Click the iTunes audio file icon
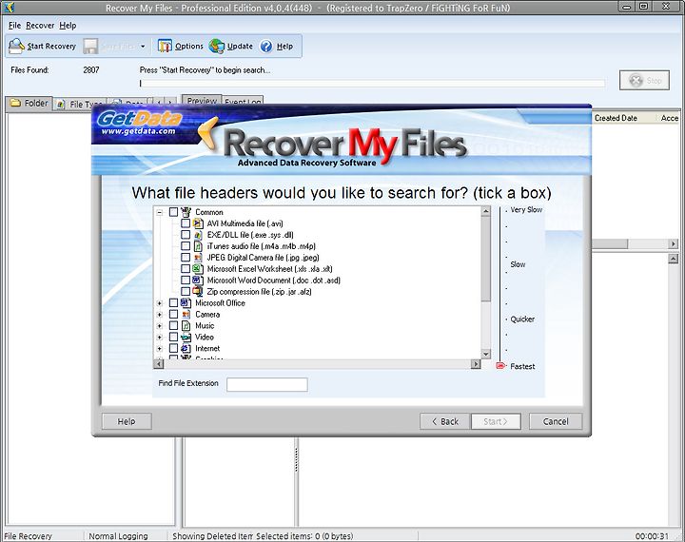Viewport: 685px width, 542px height. tap(198, 246)
